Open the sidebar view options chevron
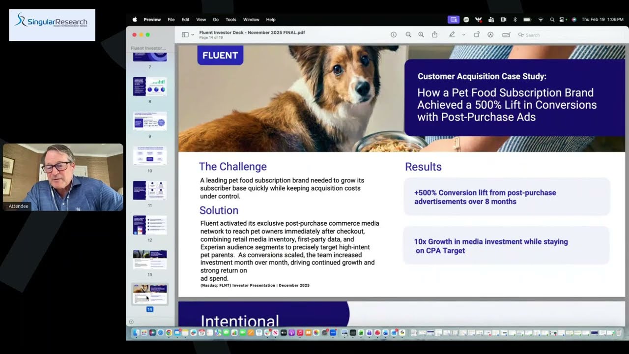The height and width of the screenshot is (354, 629). 193,35
